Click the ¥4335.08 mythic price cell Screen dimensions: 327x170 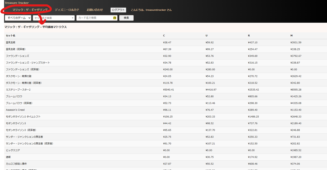pos(296,103)
